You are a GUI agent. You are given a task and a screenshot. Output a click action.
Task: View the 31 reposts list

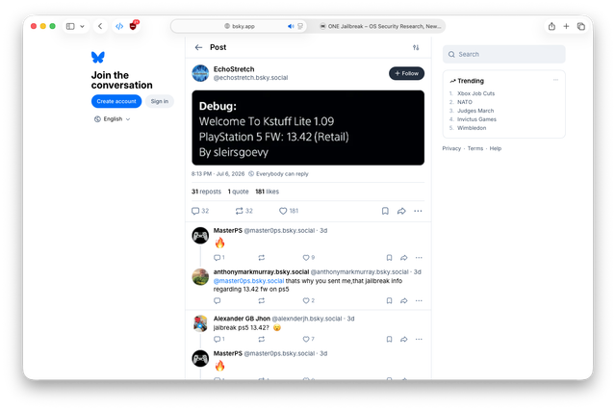[x=206, y=192]
